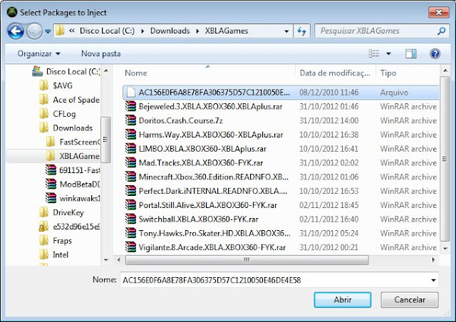Click the blank file icon of AC156E0F6A8E78FA
Viewport: 456px width, 322px height.
(x=131, y=92)
